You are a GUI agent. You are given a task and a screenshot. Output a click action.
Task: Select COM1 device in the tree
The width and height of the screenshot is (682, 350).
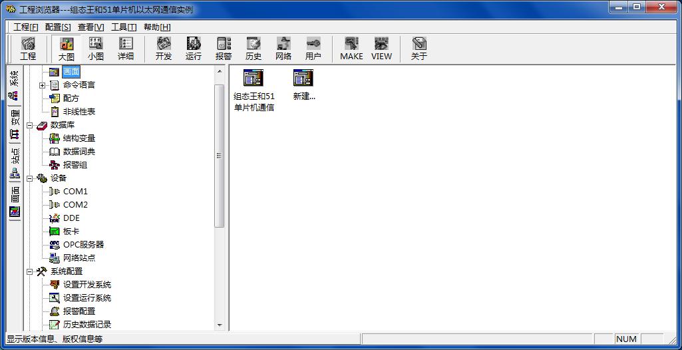coord(75,192)
